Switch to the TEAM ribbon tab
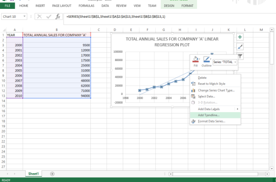Image resolution: width=276 pixels, height=182 pixels. [152, 5]
